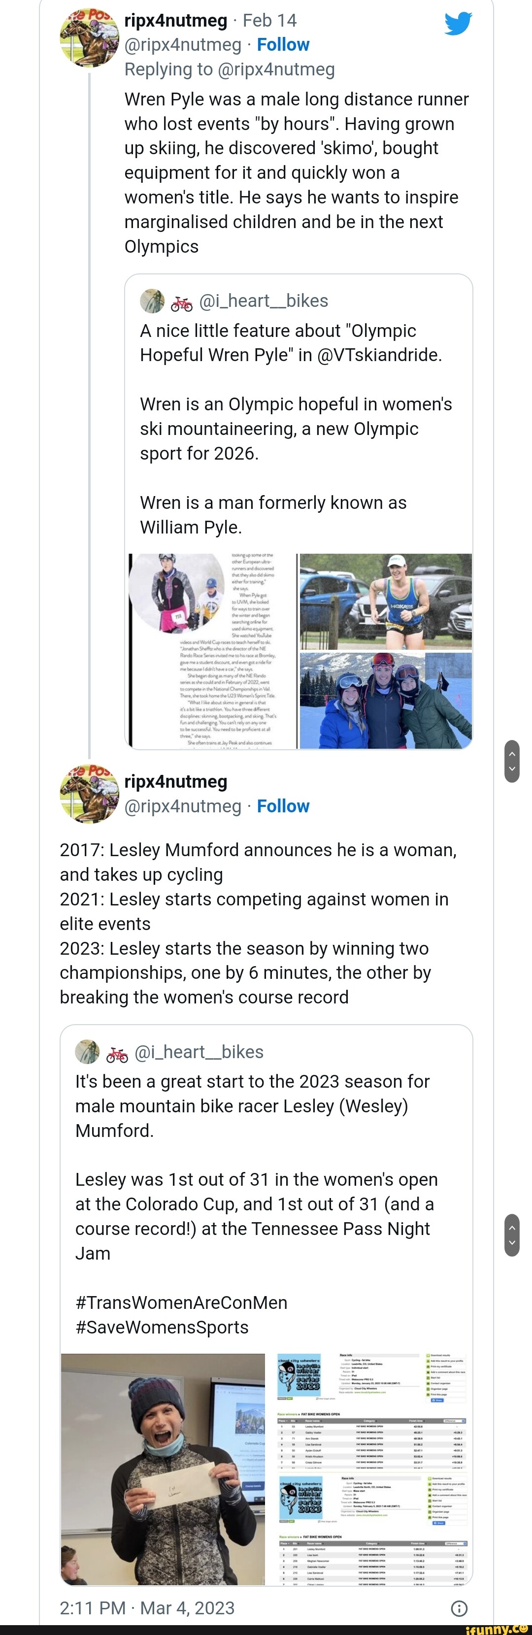Follow ripx4nutmeg from the main tweet
The image size is (532, 1635).
pyautogui.click(x=283, y=806)
